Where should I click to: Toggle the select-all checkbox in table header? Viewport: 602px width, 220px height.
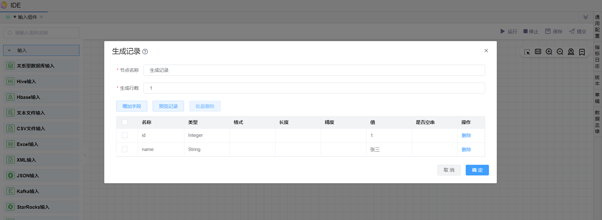(125, 122)
